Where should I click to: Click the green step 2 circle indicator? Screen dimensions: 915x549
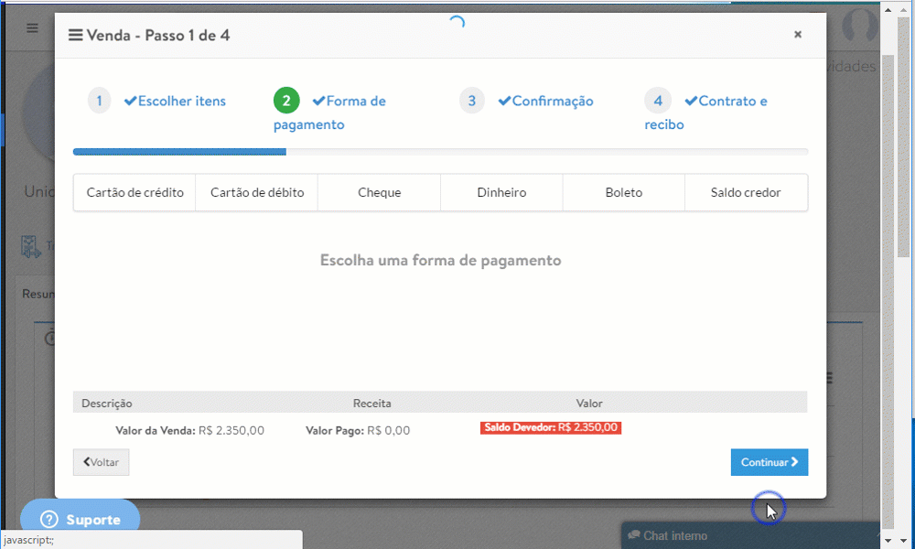(286, 101)
